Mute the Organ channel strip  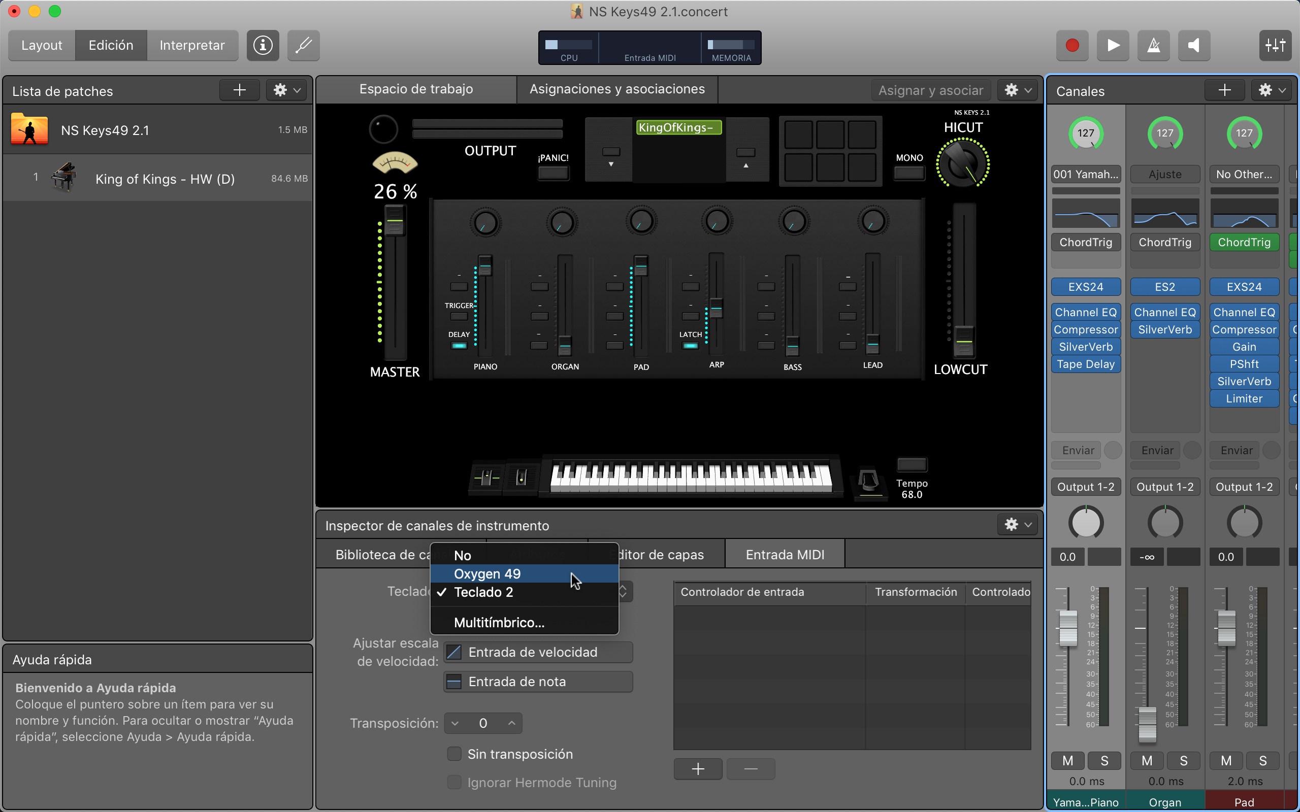tap(1147, 760)
